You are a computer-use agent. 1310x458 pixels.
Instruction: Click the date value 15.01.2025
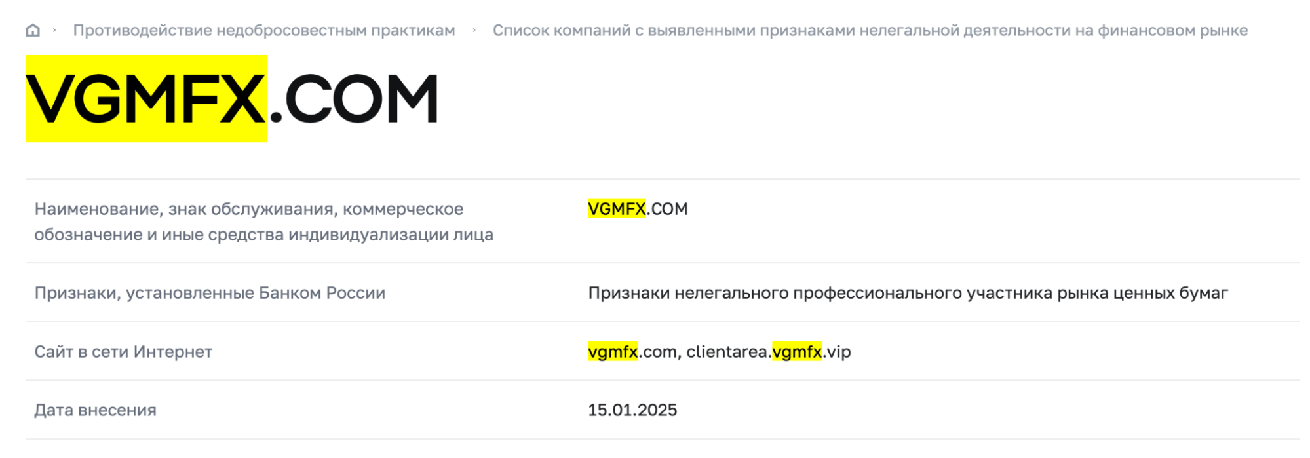(632, 410)
